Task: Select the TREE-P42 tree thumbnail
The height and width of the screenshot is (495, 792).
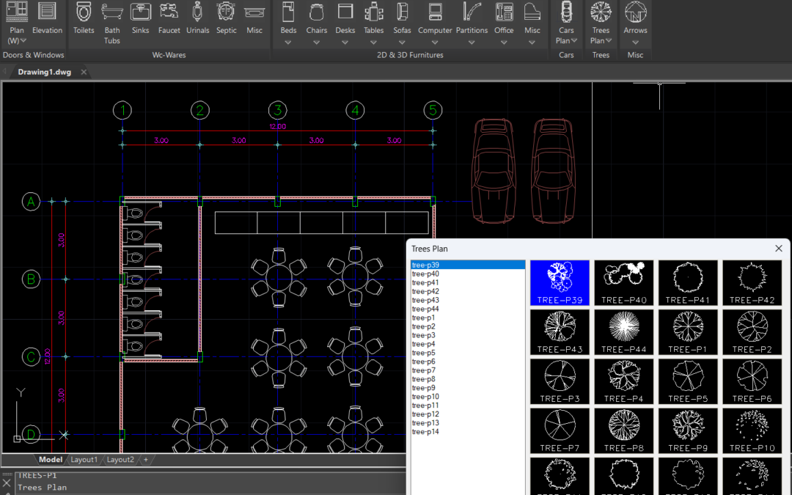Action: coord(752,283)
